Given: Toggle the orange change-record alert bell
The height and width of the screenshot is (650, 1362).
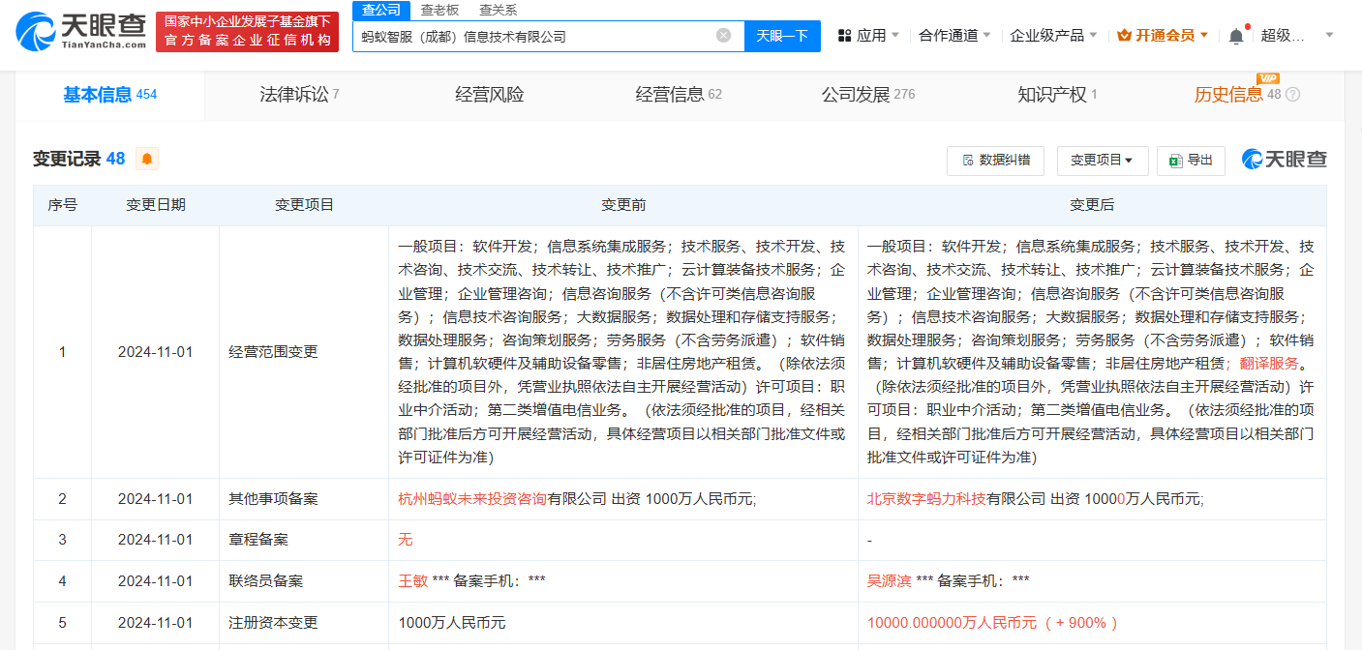Looking at the screenshot, I should (x=146, y=159).
